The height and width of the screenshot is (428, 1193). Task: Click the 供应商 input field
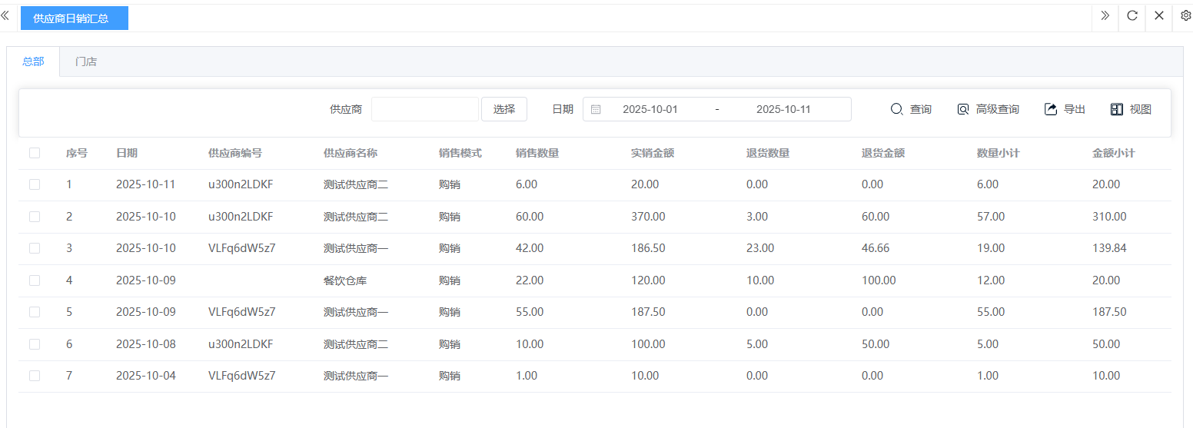coord(424,109)
